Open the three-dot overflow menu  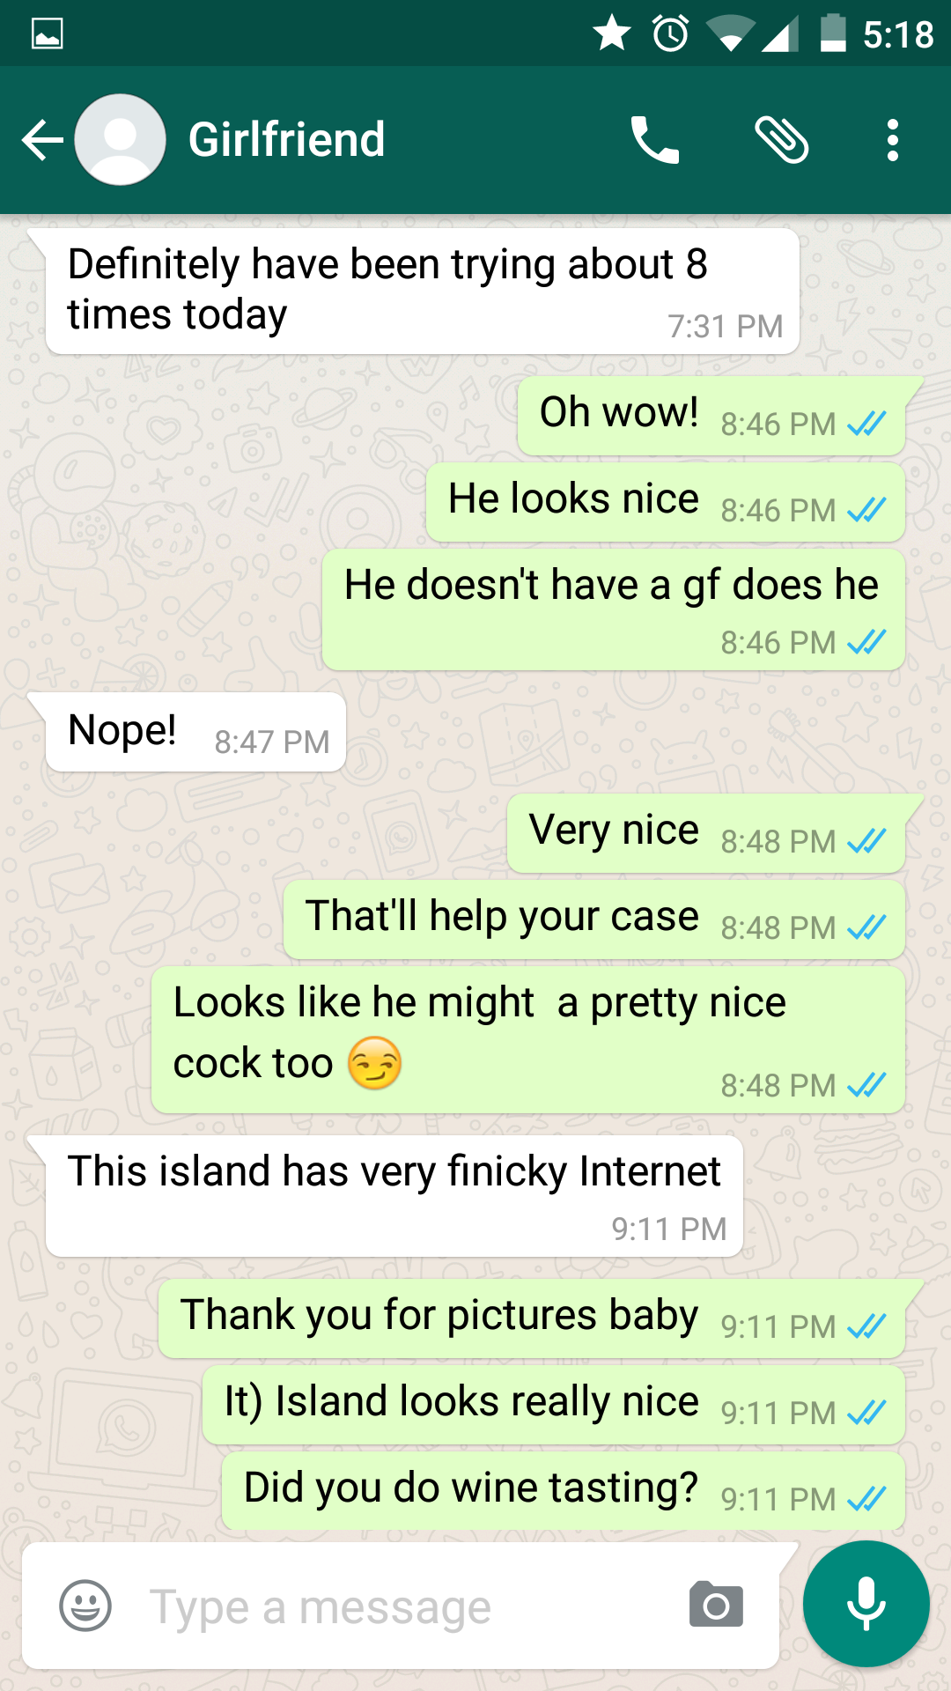pyautogui.click(x=893, y=140)
